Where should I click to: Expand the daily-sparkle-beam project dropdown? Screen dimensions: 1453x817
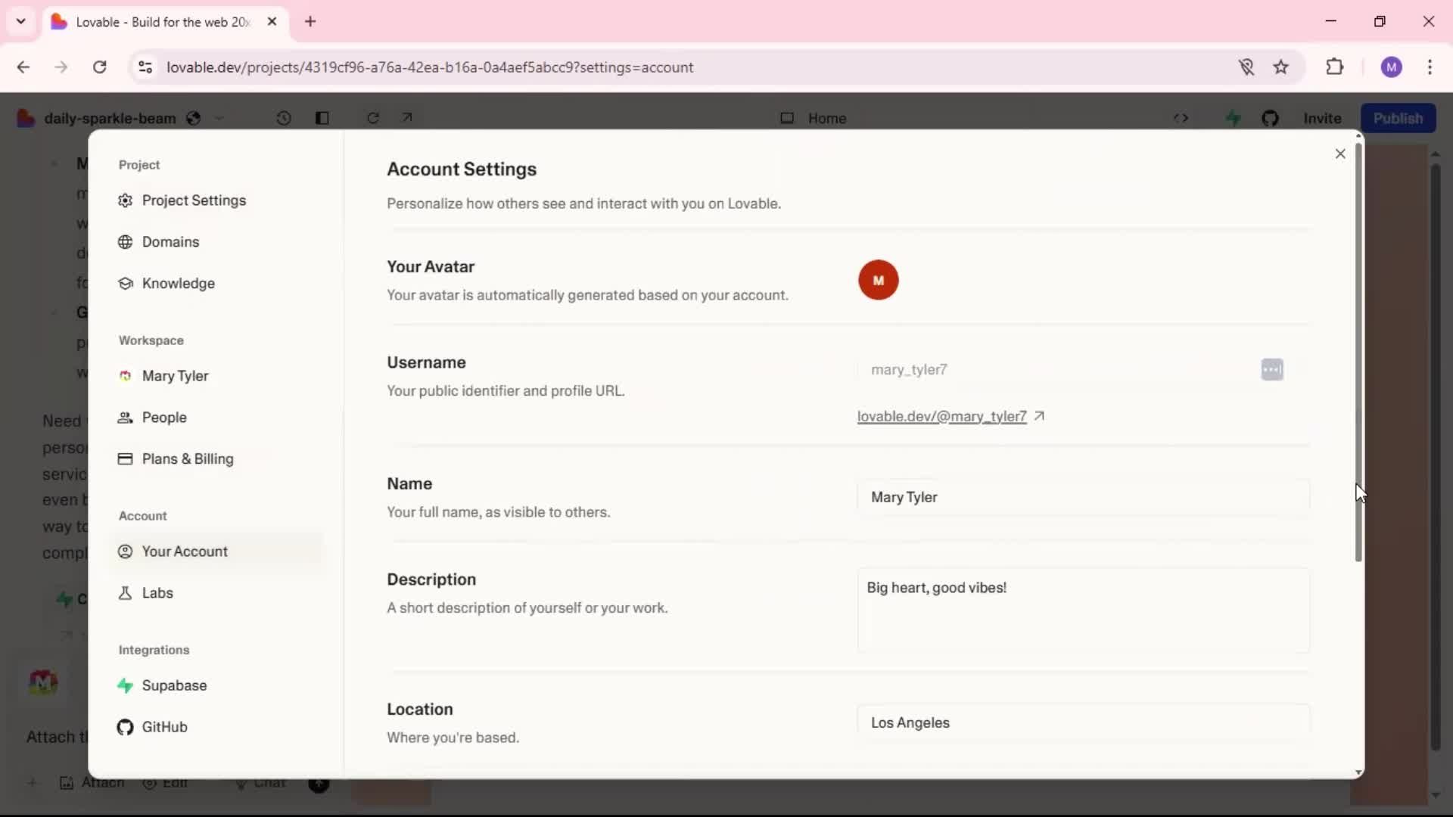click(x=219, y=118)
